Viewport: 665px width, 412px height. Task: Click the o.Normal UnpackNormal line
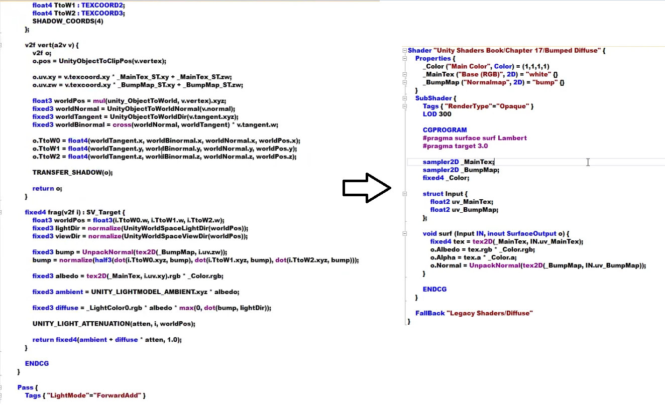point(538,265)
